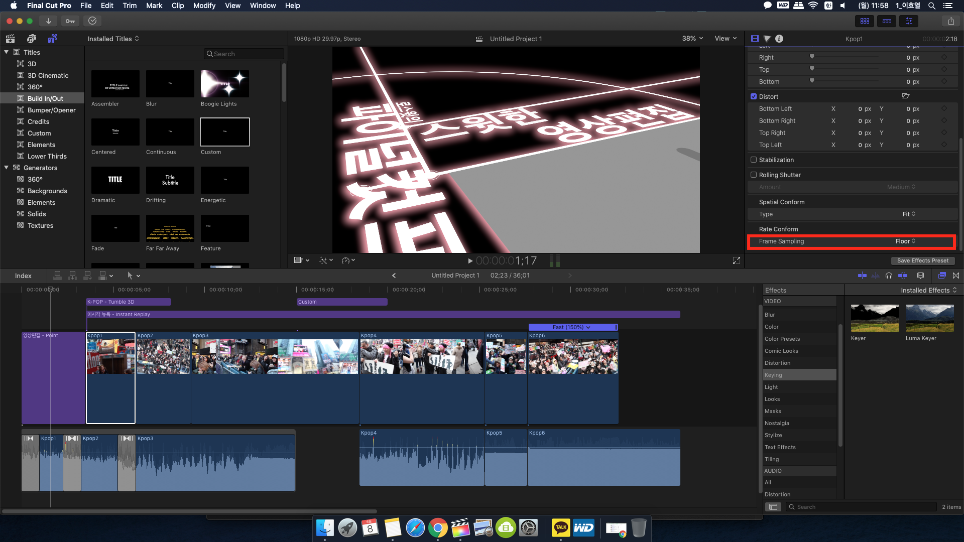Viewport: 964px width, 542px height.
Task: Click the import media arrow icon
Action: click(48, 21)
